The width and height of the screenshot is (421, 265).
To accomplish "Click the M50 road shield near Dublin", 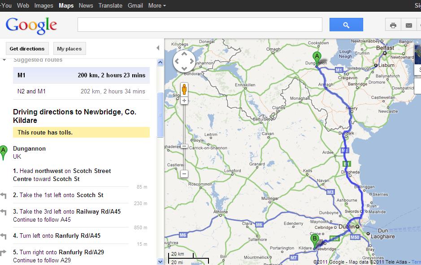I will click(355, 237).
